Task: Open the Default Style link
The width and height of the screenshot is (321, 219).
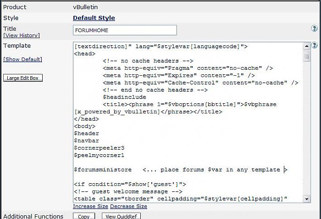Action: tap(94, 18)
